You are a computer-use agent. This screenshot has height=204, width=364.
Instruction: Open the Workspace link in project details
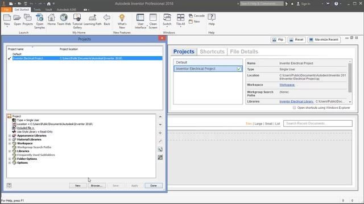coord(287,85)
